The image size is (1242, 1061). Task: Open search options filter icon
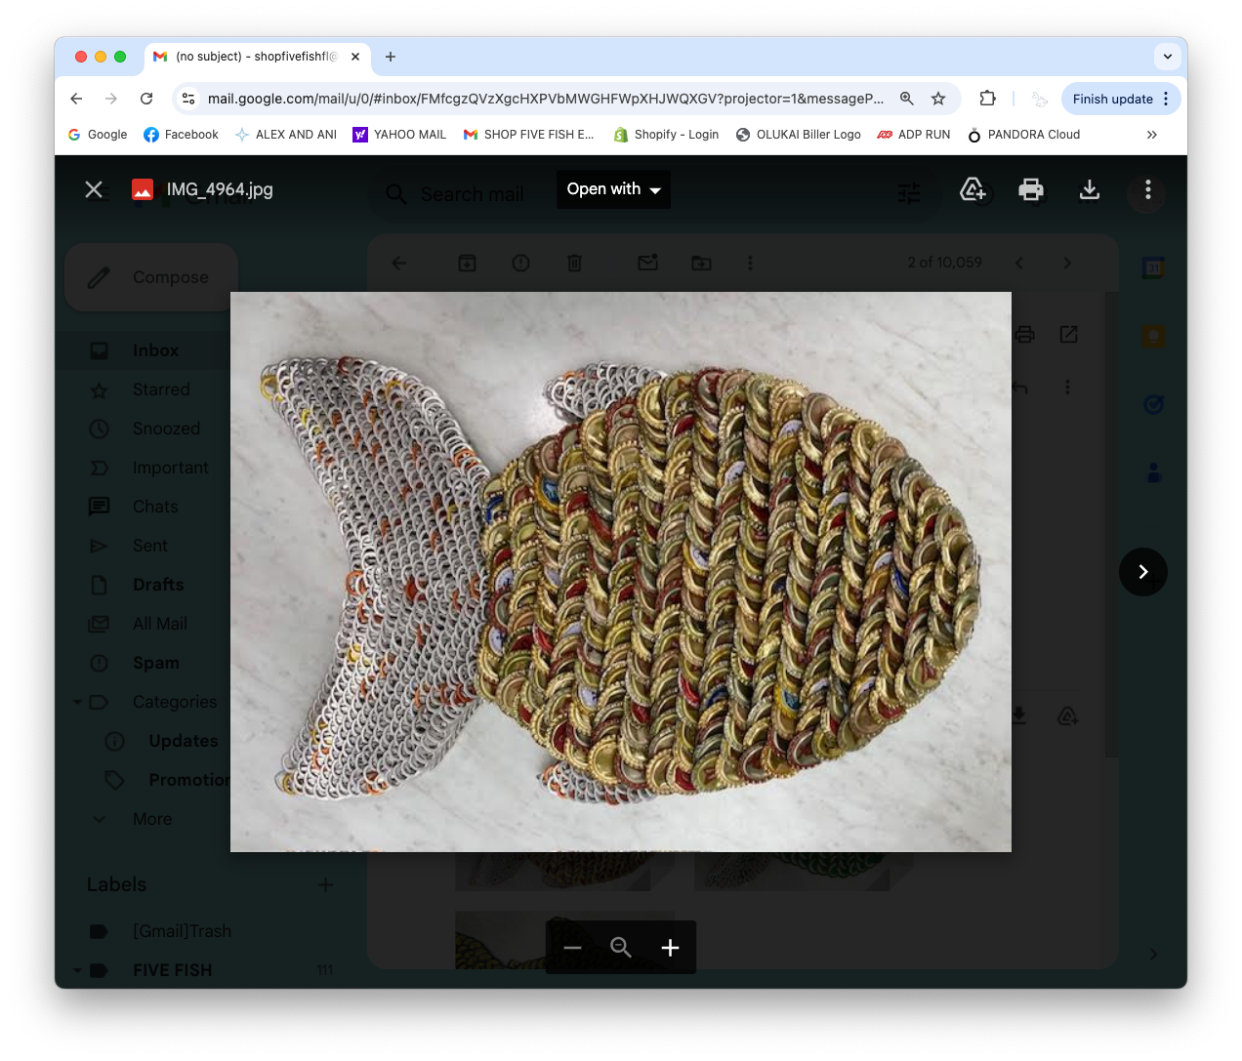click(909, 194)
